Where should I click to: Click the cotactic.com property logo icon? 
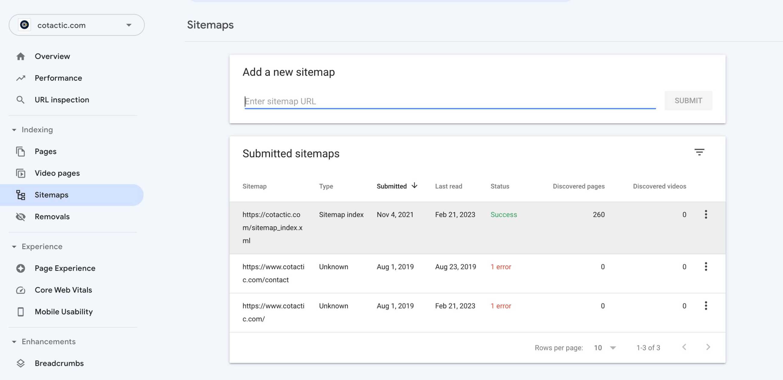pos(24,25)
